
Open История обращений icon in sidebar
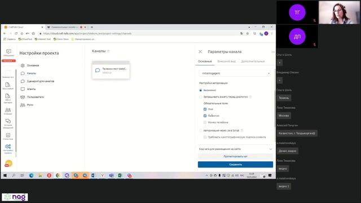point(8,123)
